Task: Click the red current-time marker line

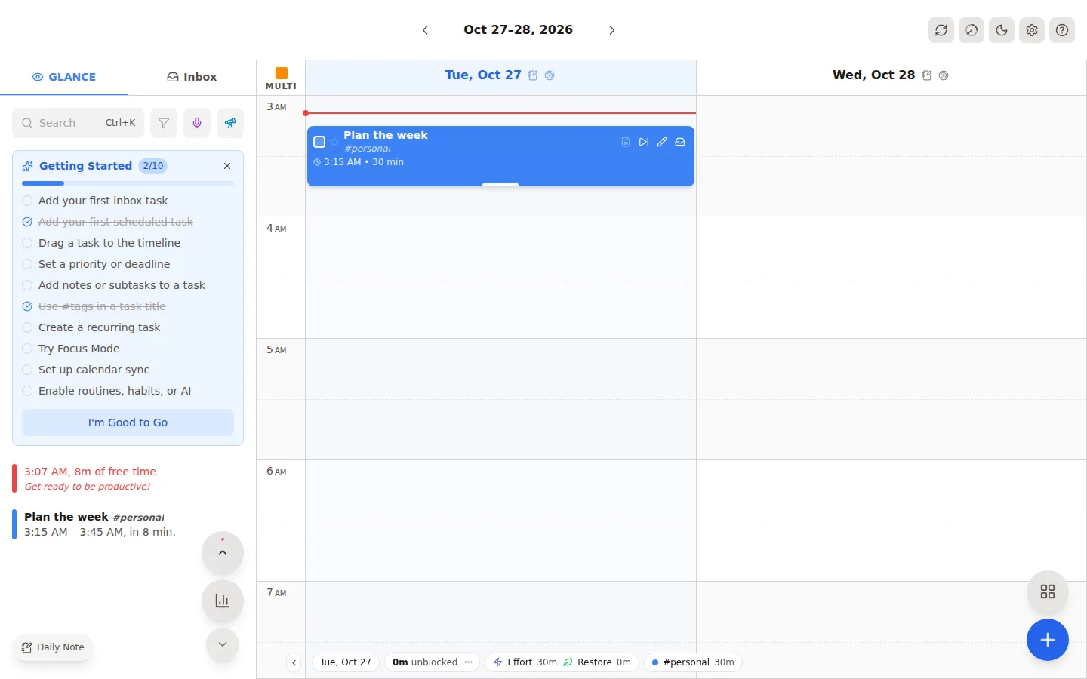Action: pos(500,113)
